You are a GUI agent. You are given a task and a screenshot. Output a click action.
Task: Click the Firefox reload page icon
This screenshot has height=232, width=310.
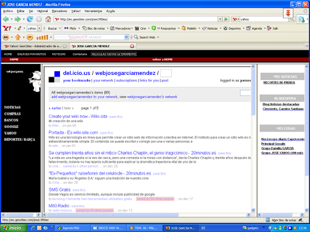coord(30,19)
